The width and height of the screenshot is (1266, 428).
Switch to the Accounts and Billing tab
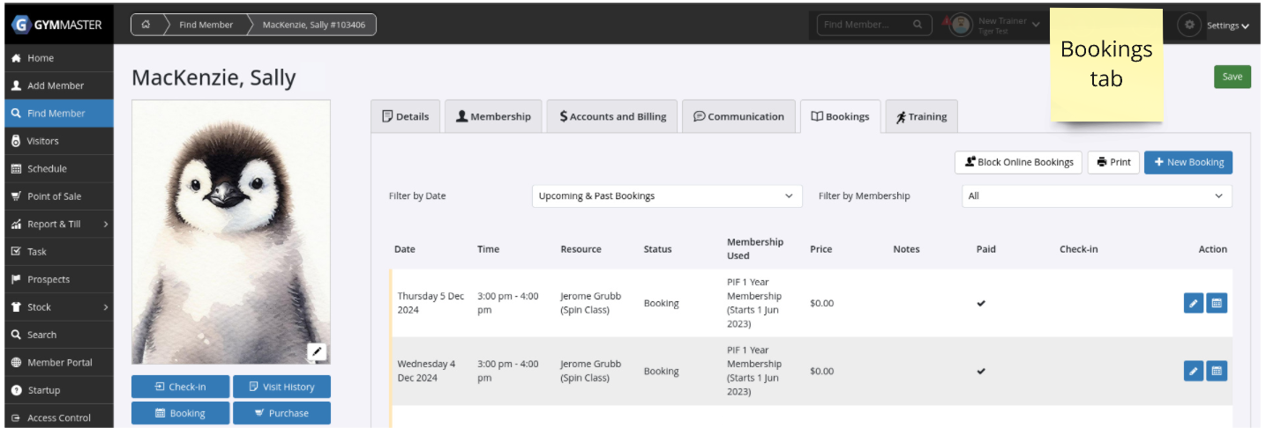point(612,116)
